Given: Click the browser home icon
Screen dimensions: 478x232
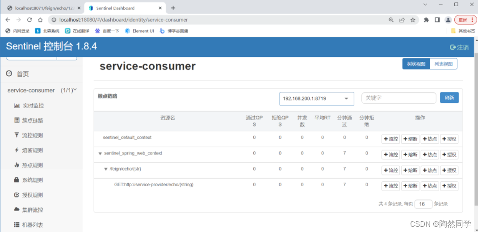Looking at the screenshot, I should [x=40, y=20].
